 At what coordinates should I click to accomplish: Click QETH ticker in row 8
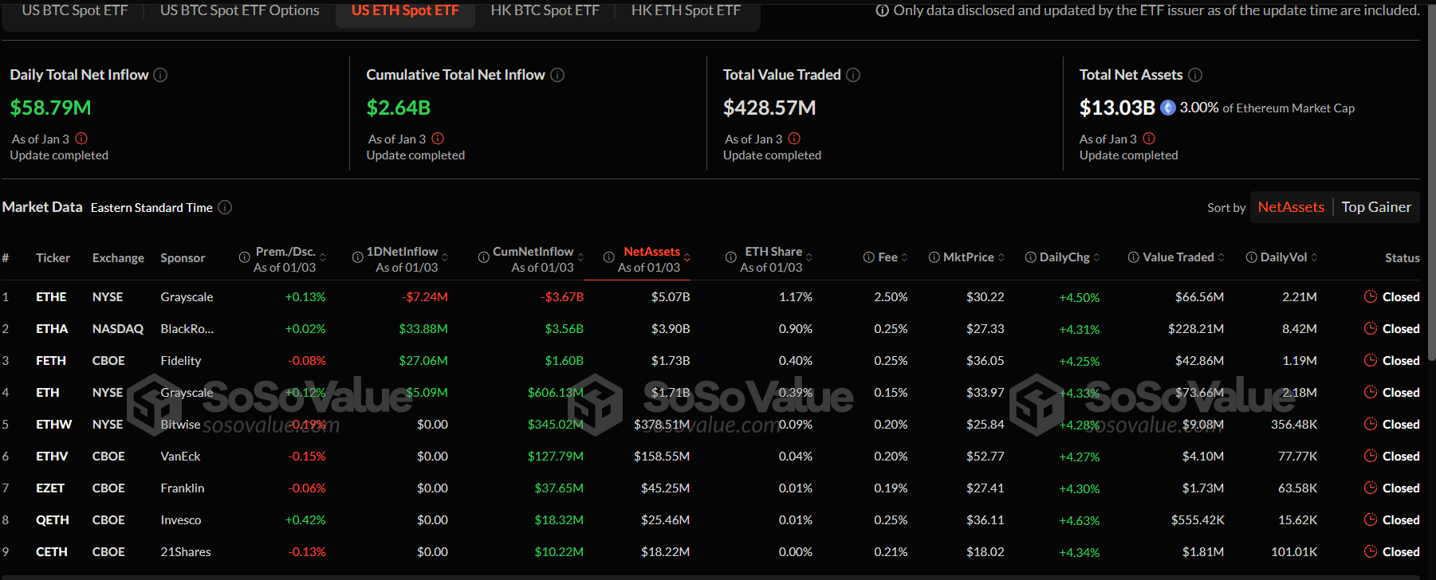click(x=53, y=519)
